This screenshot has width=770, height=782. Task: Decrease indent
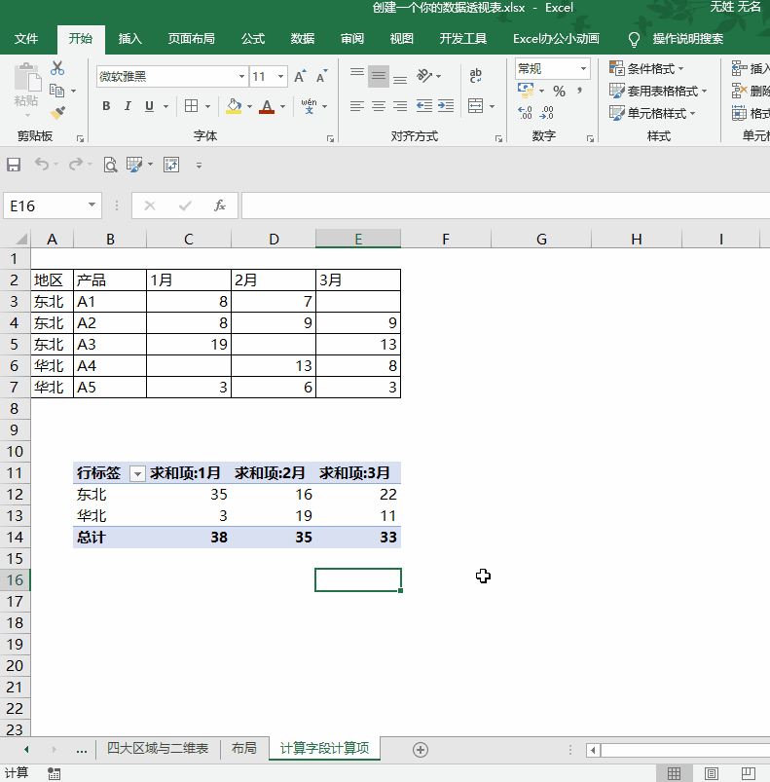tap(424, 106)
